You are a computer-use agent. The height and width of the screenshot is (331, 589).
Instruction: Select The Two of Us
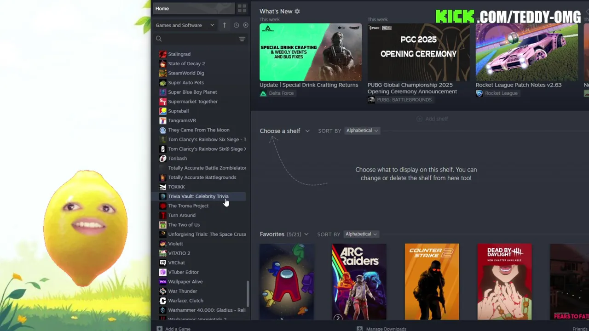pos(184,225)
